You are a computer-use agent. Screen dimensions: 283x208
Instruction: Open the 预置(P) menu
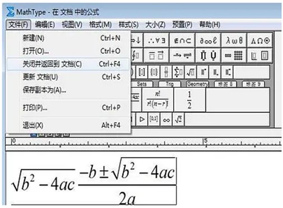click(x=182, y=25)
